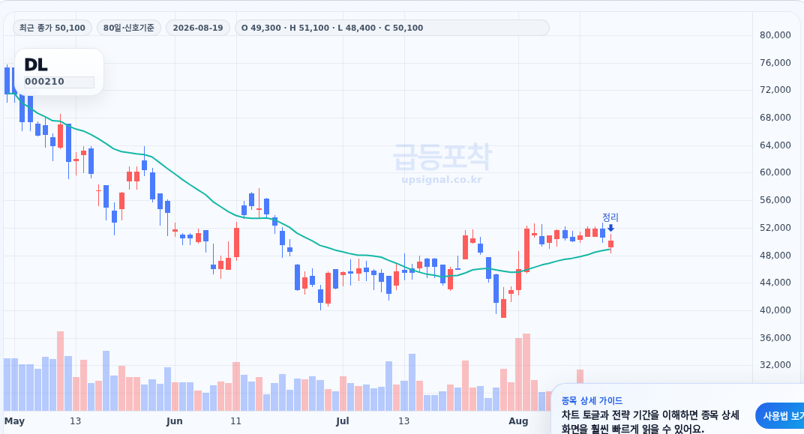
Task: Select the 80일·신호기준 chip
Action: click(x=129, y=28)
